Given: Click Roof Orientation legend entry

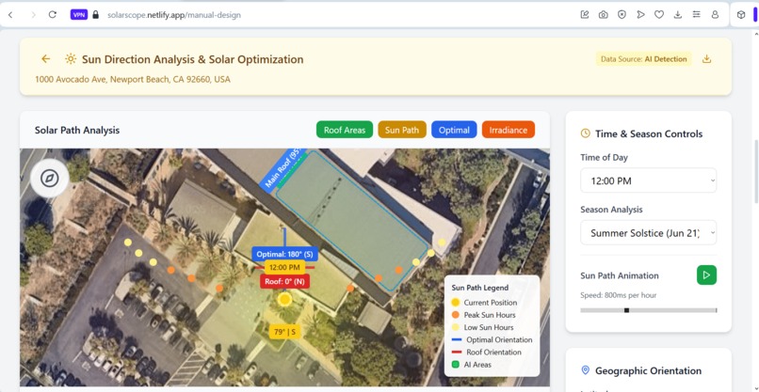Looking at the screenshot, I should pos(486,352).
